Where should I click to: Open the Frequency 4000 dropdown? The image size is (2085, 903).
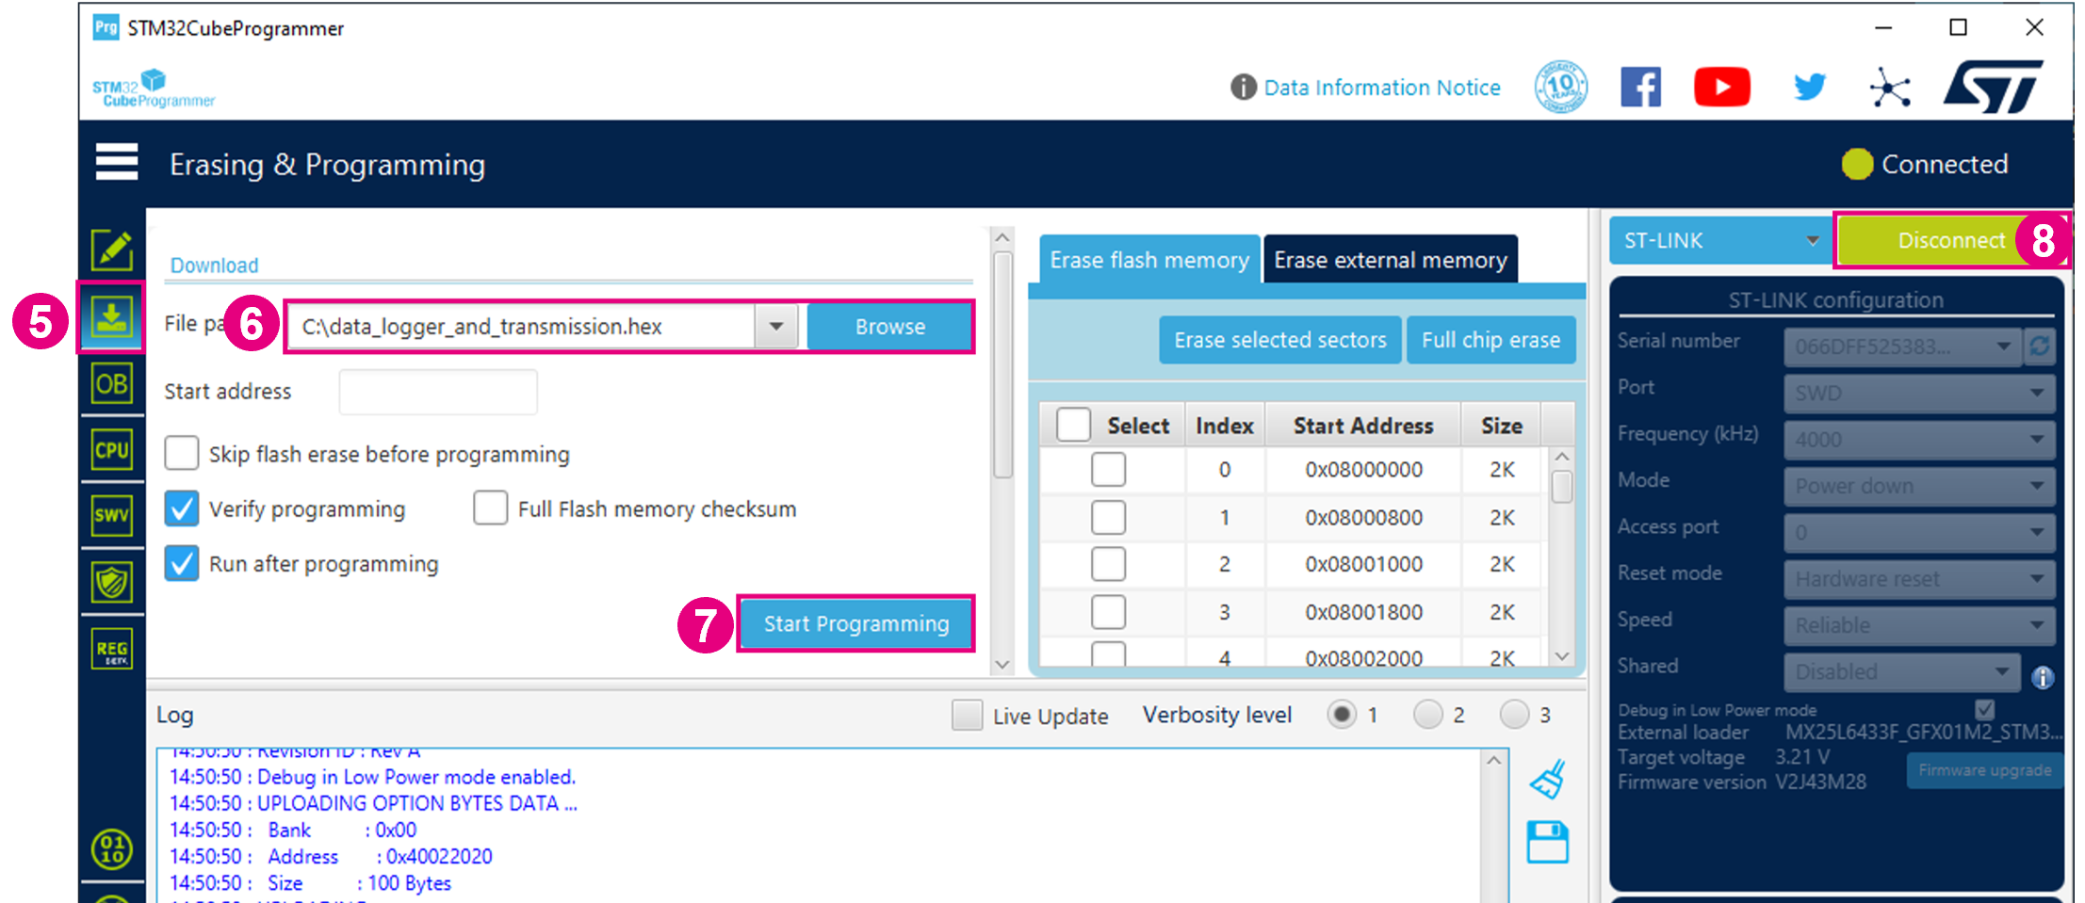coord(1919,439)
